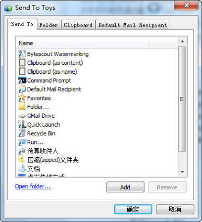This screenshot has width=202, height=222.
Task: Select the zipped folder icon
Action: pyautogui.click(x=22, y=160)
